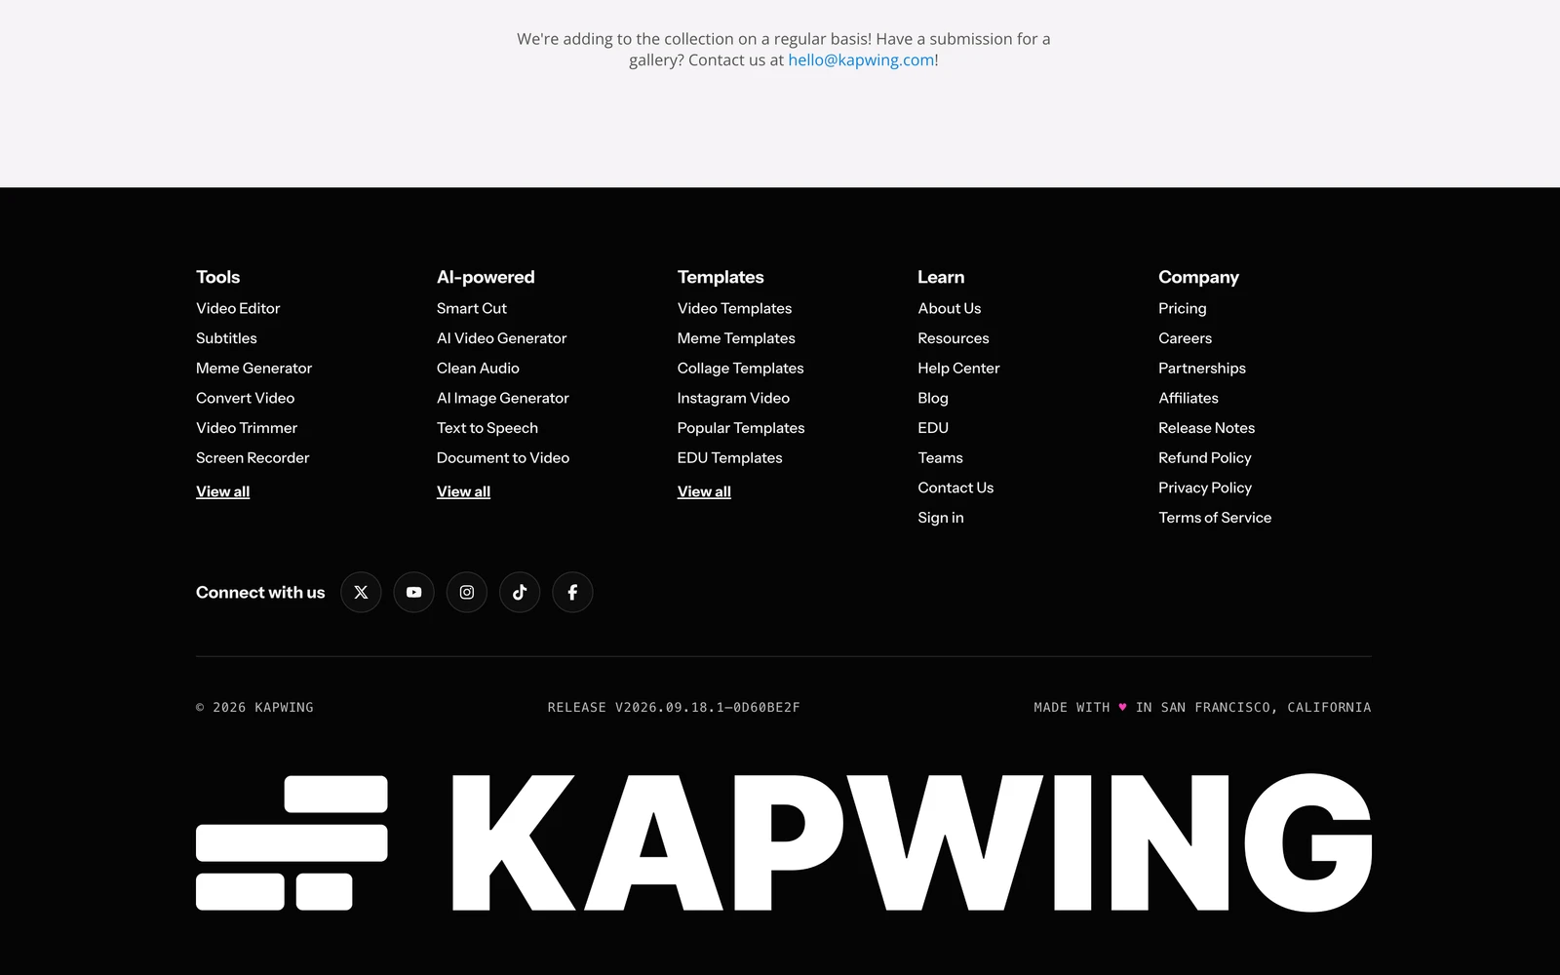Click View all under AI-powered
The height and width of the screenshot is (975, 1560).
click(463, 491)
